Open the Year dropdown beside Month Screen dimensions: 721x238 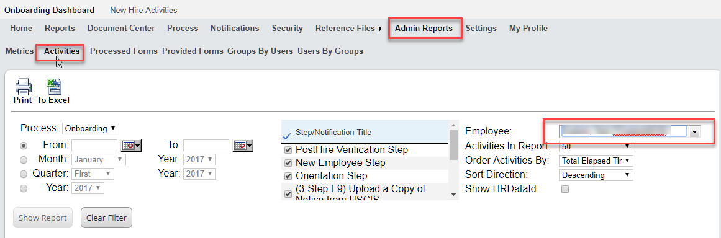tap(199, 159)
